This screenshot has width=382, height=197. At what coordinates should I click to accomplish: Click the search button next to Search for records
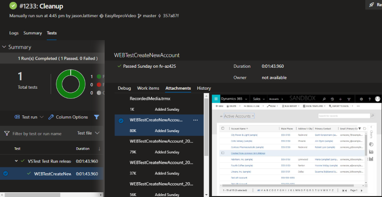372,116
